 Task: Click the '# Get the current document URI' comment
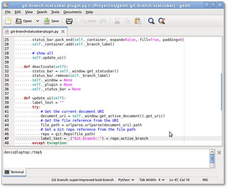(72, 112)
